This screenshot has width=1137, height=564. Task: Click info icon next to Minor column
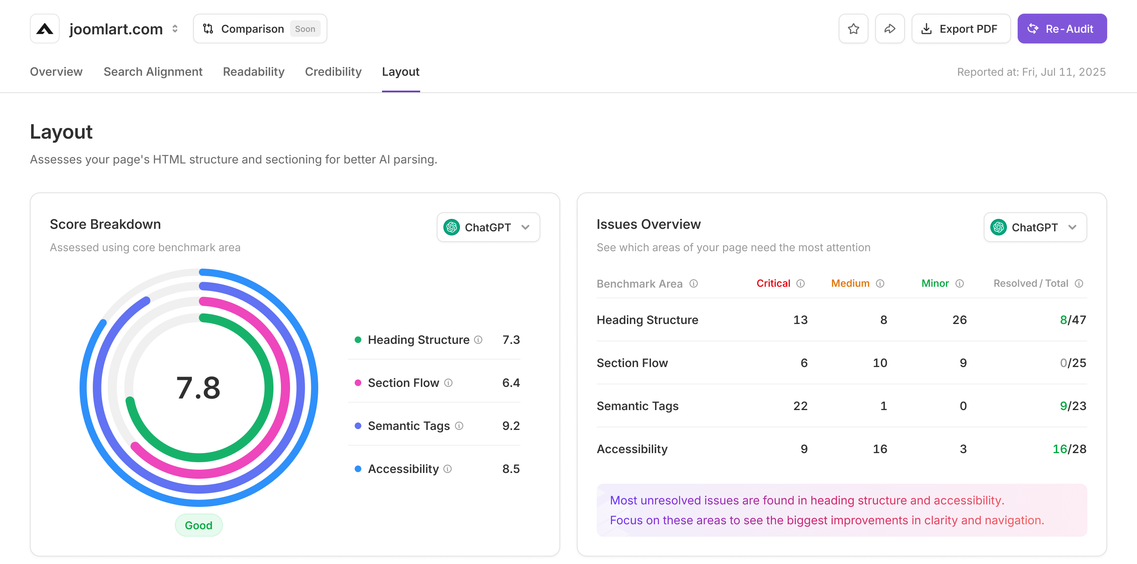coord(959,283)
